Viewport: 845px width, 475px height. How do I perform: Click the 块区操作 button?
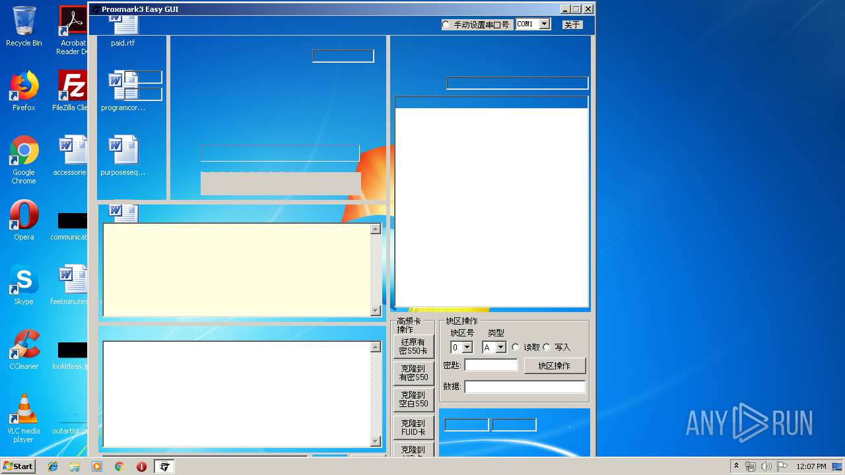click(x=555, y=365)
